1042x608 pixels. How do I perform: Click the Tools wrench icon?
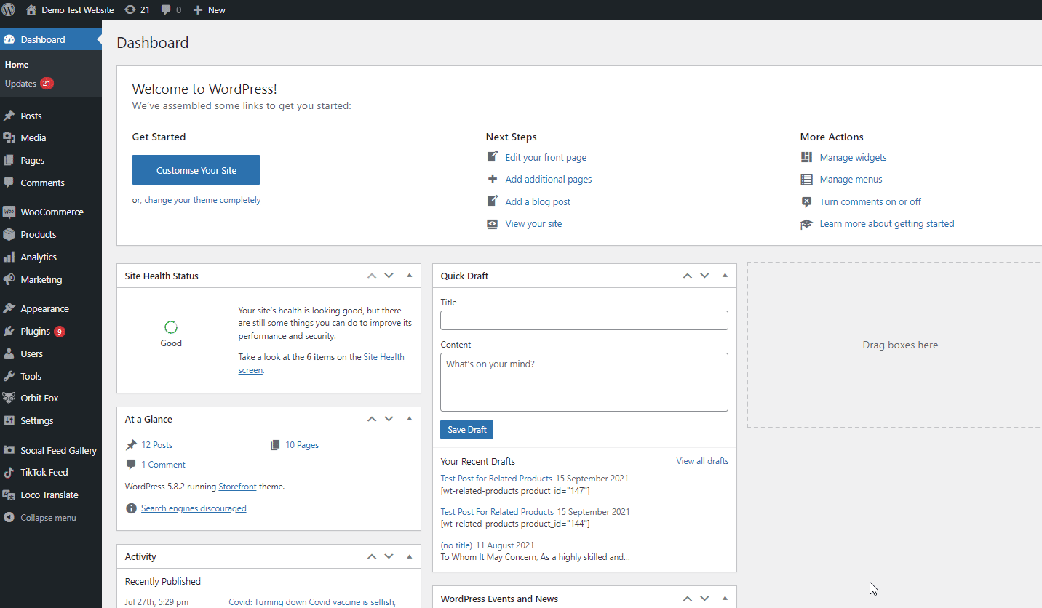[9, 376]
